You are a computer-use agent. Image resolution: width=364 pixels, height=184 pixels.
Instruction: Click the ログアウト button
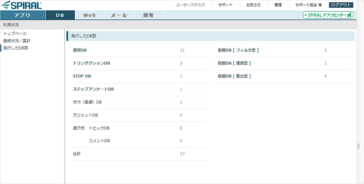341,5
